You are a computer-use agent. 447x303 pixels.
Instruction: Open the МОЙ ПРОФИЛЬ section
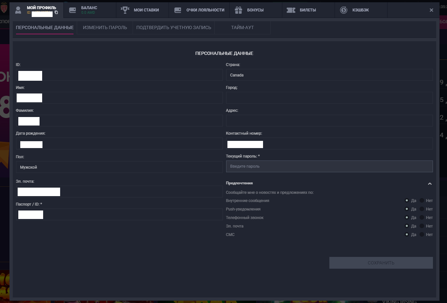click(x=37, y=10)
